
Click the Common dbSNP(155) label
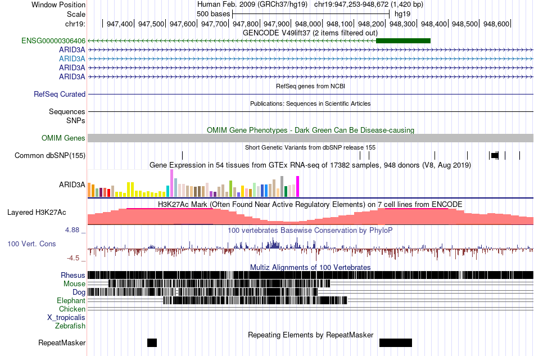49,155
